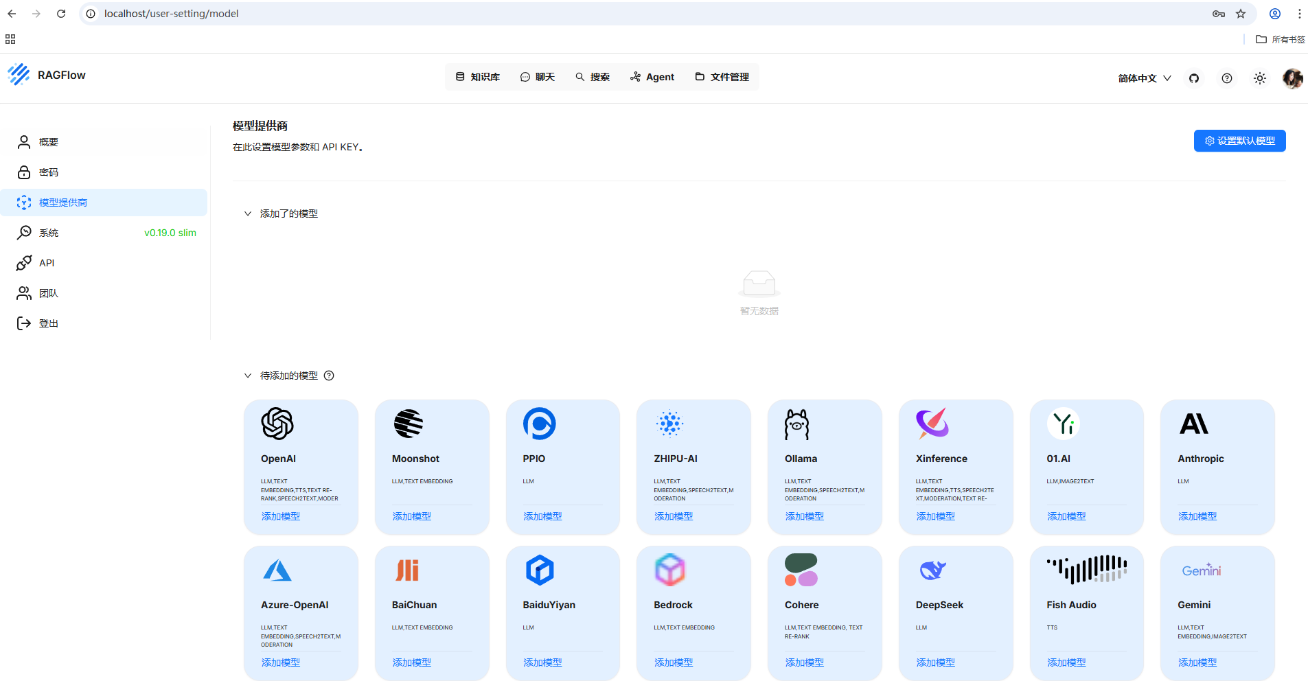Switch to the 聊天 tab
1308x681 pixels.
(538, 77)
